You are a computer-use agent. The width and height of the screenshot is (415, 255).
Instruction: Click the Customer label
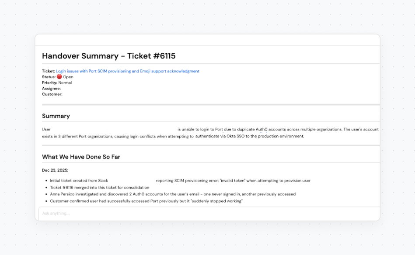pyautogui.click(x=52, y=94)
